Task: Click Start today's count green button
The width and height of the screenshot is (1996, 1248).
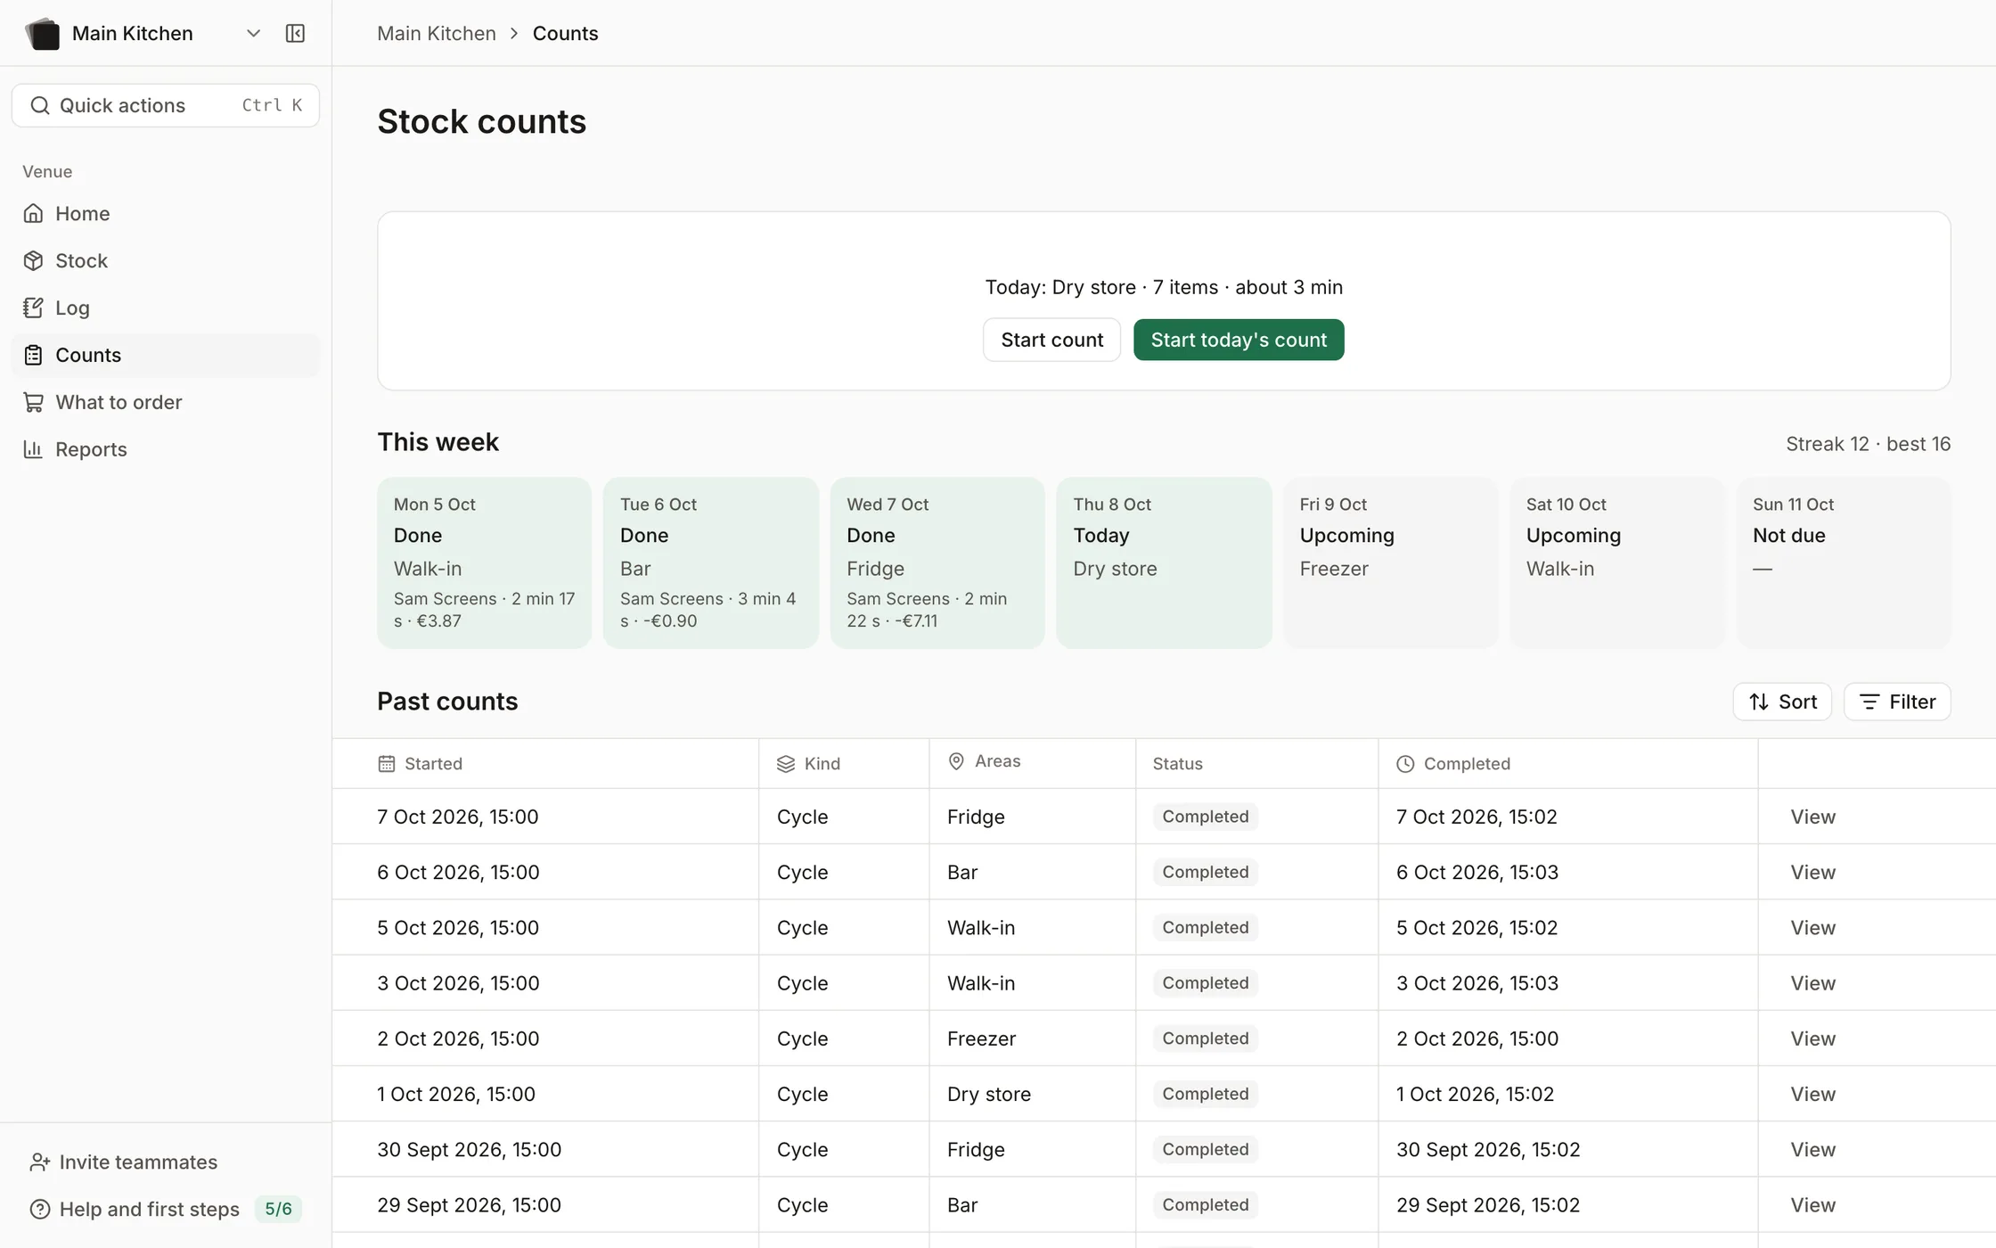Action: coord(1239,340)
